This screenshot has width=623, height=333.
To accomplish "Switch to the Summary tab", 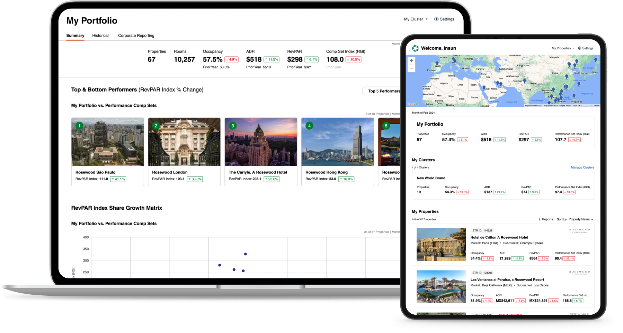I will tap(75, 36).
